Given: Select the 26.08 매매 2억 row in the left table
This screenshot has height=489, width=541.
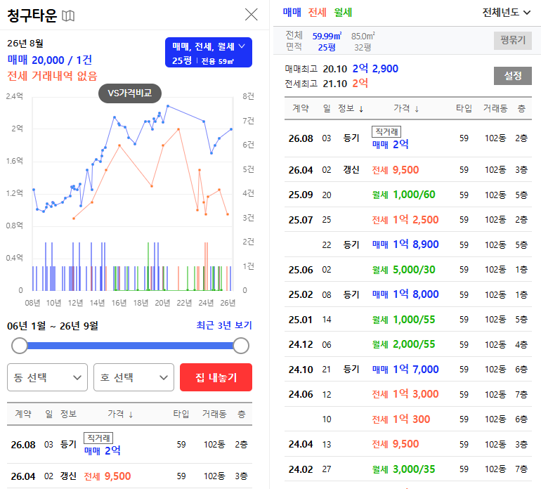Looking at the screenshot, I should point(129,445).
